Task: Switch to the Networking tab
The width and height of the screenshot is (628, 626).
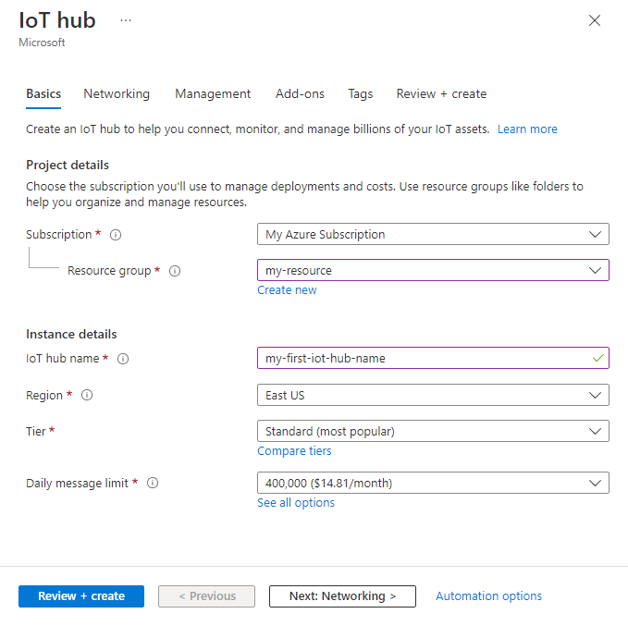Action: point(117,94)
